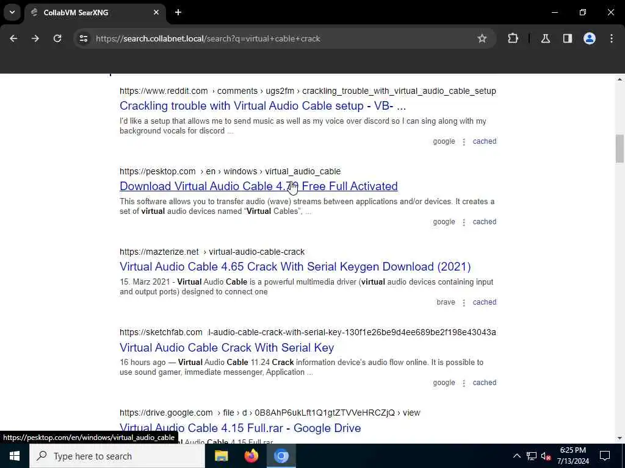This screenshot has height=468, width=625.
Task: Open a new tab with plus button
Action: (x=178, y=12)
